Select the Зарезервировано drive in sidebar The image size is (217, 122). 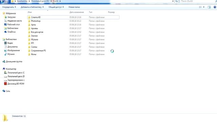point(16,80)
